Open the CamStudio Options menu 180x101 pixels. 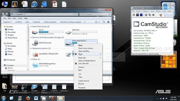(146, 11)
